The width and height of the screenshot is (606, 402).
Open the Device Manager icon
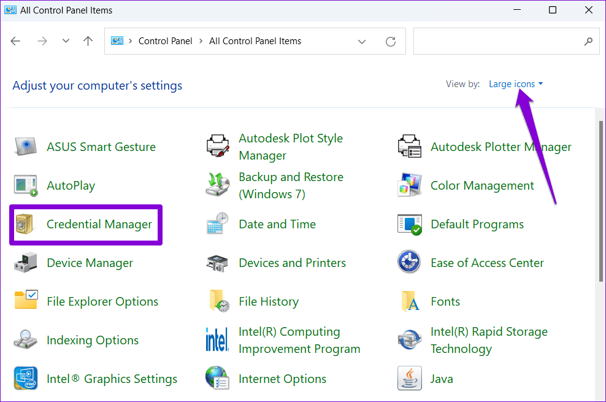tap(26, 263)
